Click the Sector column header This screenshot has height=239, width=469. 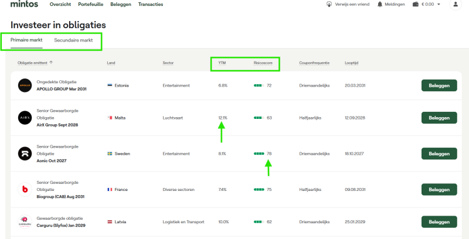click(x=168, y=63)
